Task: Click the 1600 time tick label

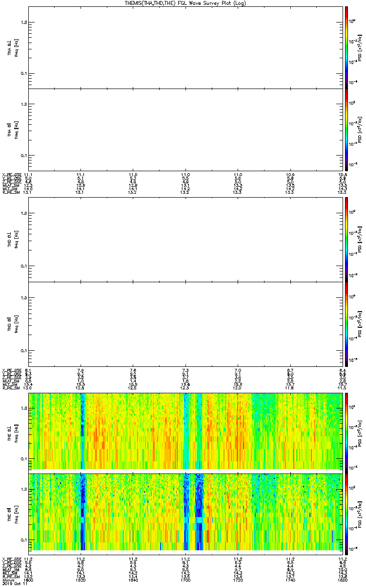Action: click(29, 580)
